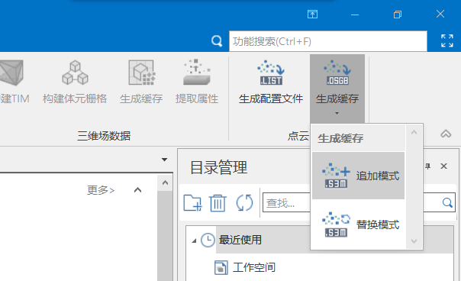The height and width of the screenshot is (281, 461).
Task: Focus the 功能搜索 search field
Action: (x=328, y=41)
